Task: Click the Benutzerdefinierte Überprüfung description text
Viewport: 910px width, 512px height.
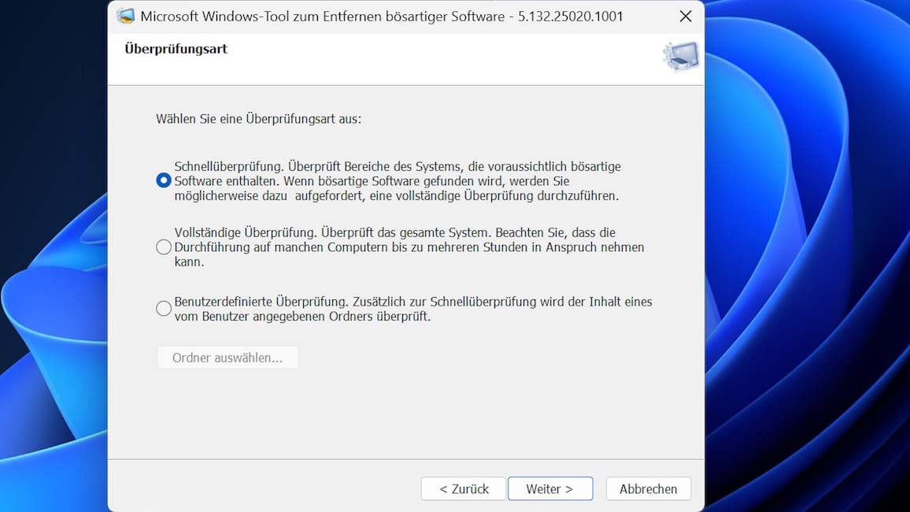Action: coord(413,309)
